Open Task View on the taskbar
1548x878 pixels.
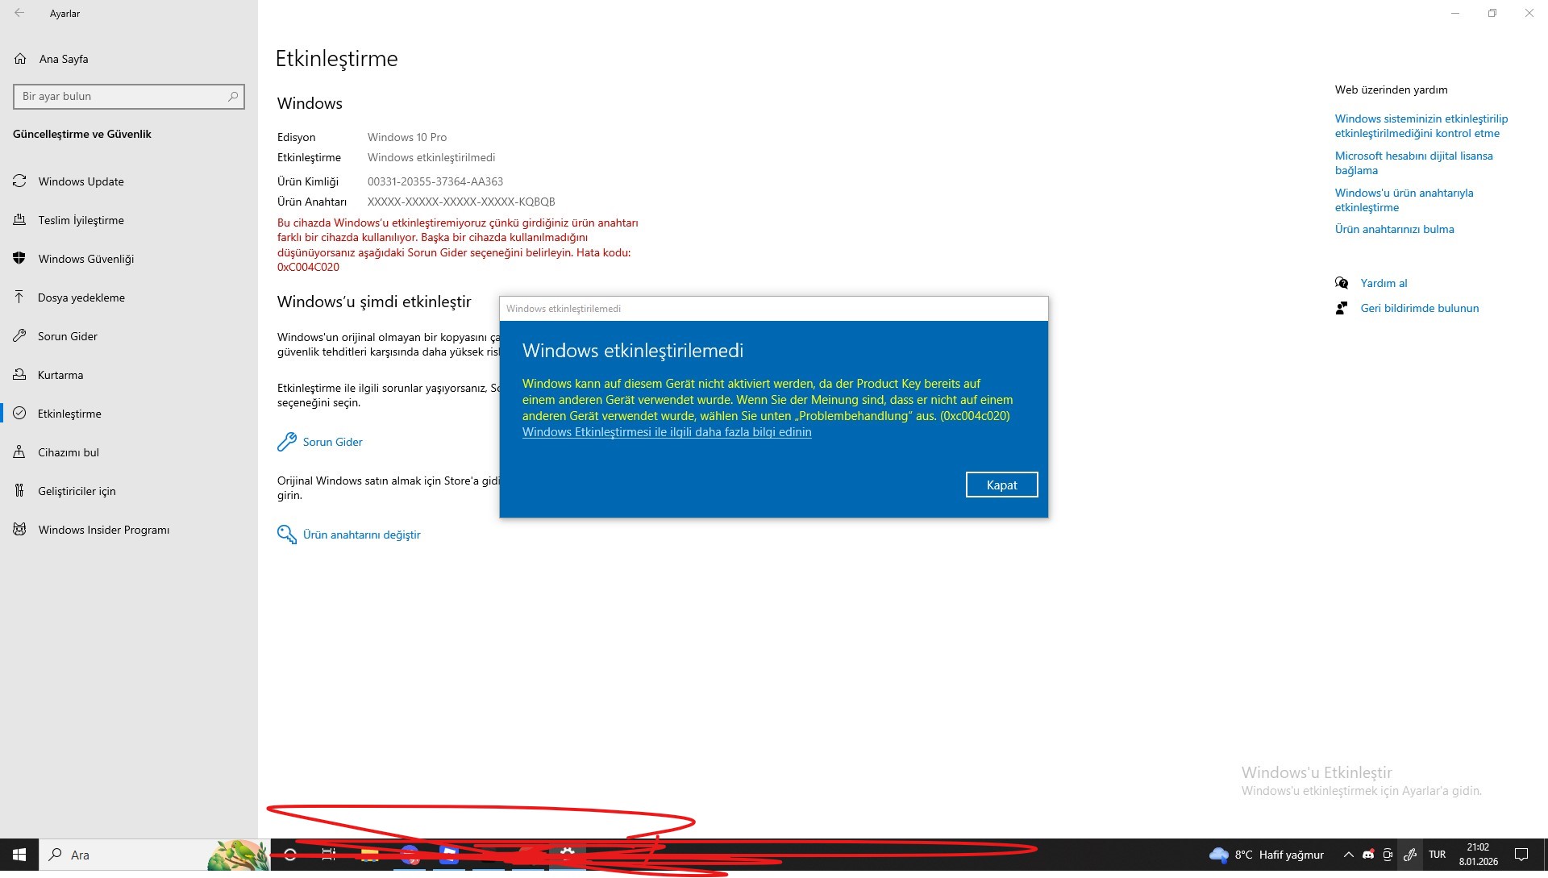pyautogui.click(x=329, y=855)
